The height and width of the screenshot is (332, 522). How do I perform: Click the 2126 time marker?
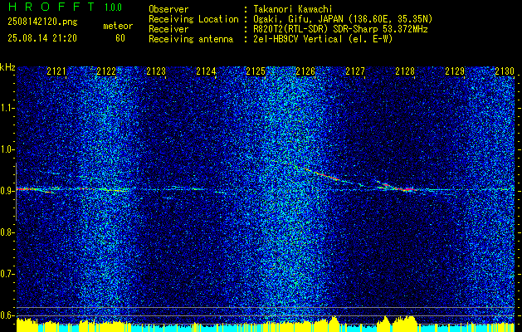click(305, 71)
